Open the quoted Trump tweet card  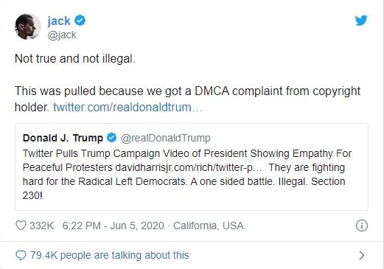192,167
